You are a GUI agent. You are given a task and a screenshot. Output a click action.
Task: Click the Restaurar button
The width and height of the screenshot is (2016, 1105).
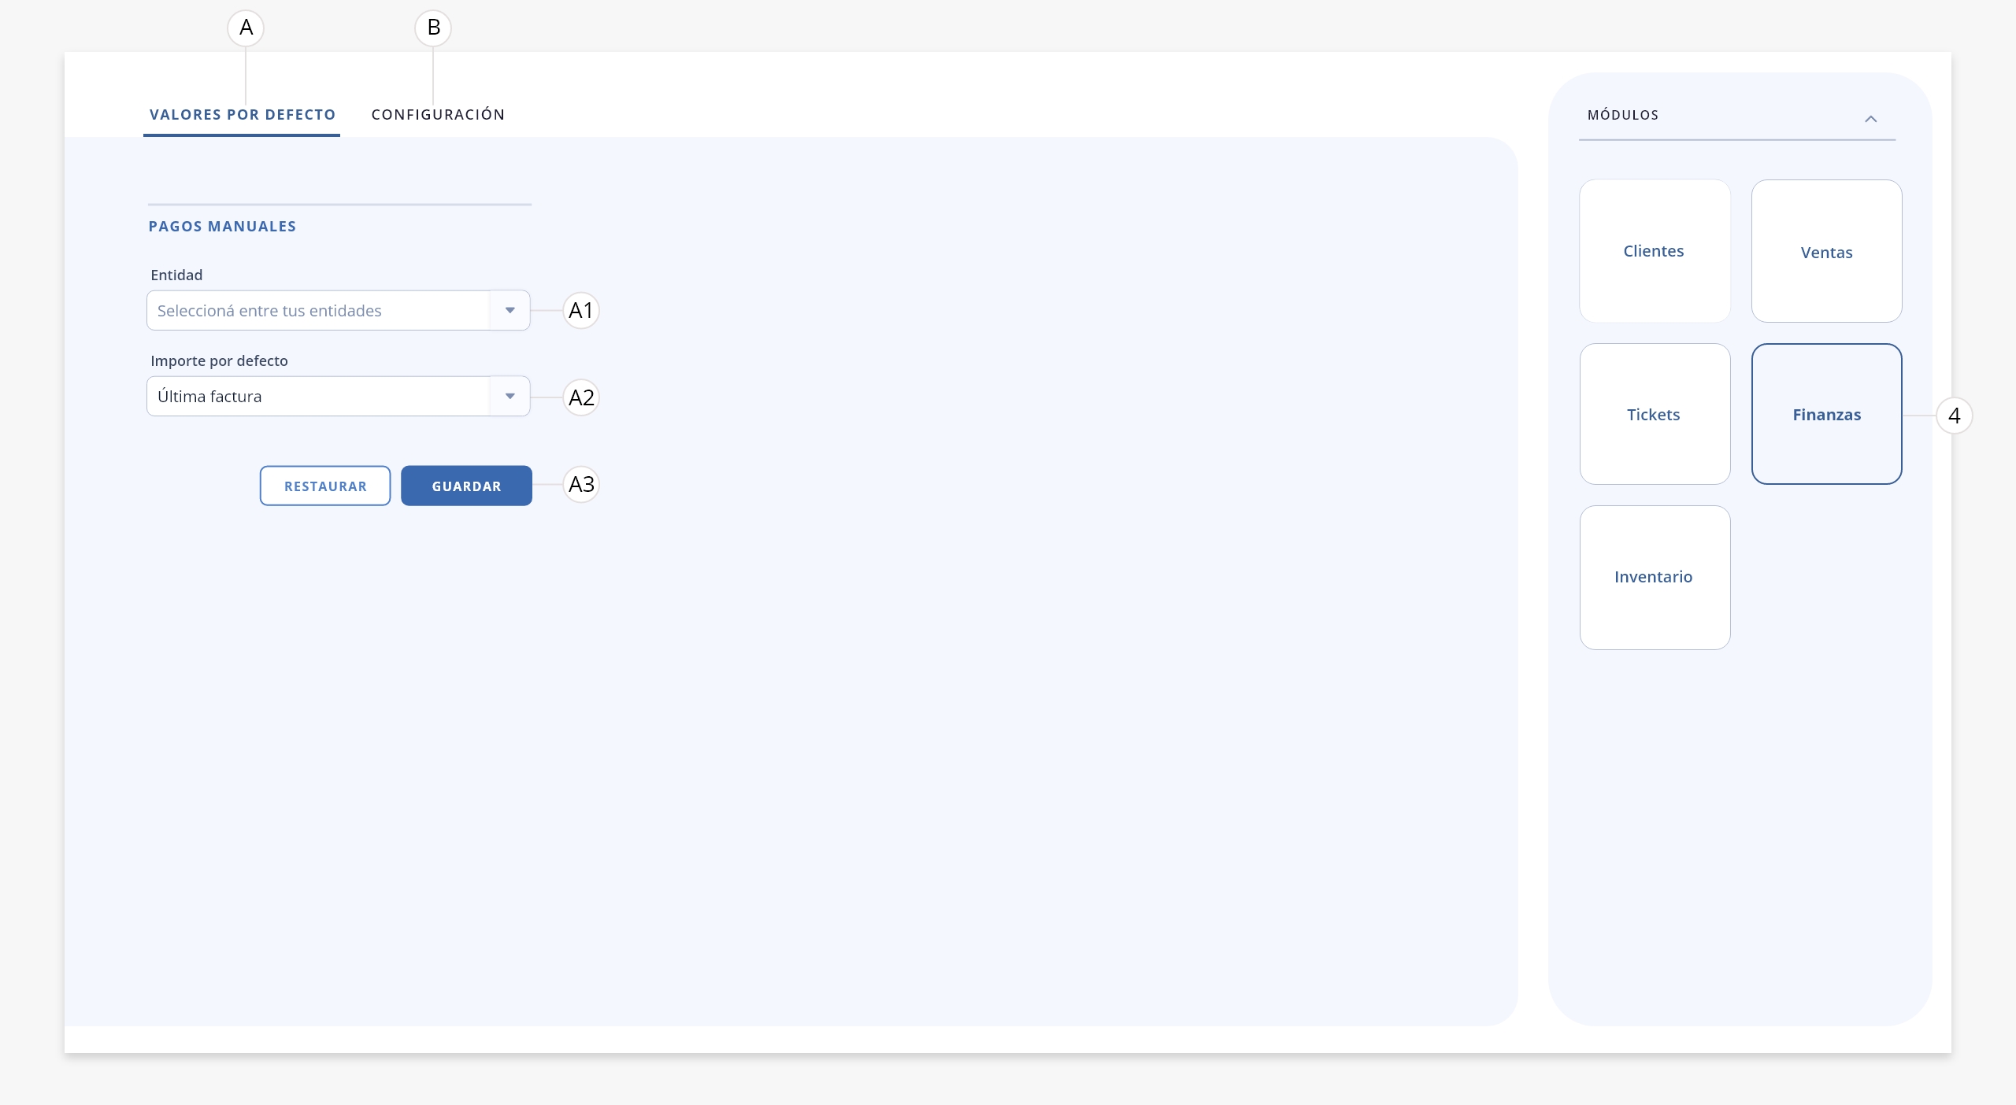click(325, 486)
